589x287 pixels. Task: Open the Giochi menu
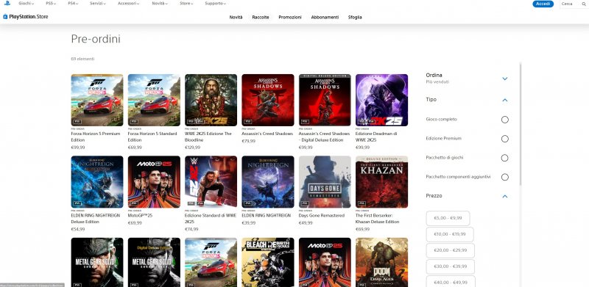coord(27,4)
